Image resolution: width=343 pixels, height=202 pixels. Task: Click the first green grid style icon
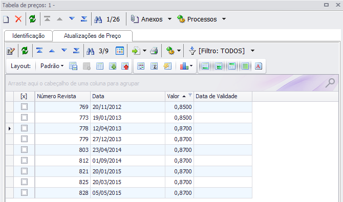point(205,66)
